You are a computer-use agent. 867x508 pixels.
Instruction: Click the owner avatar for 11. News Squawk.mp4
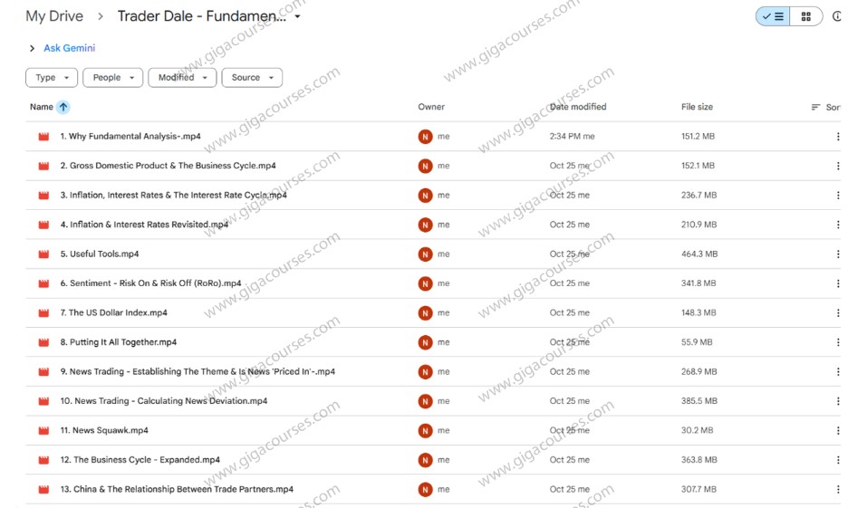[x=425, y=431]
